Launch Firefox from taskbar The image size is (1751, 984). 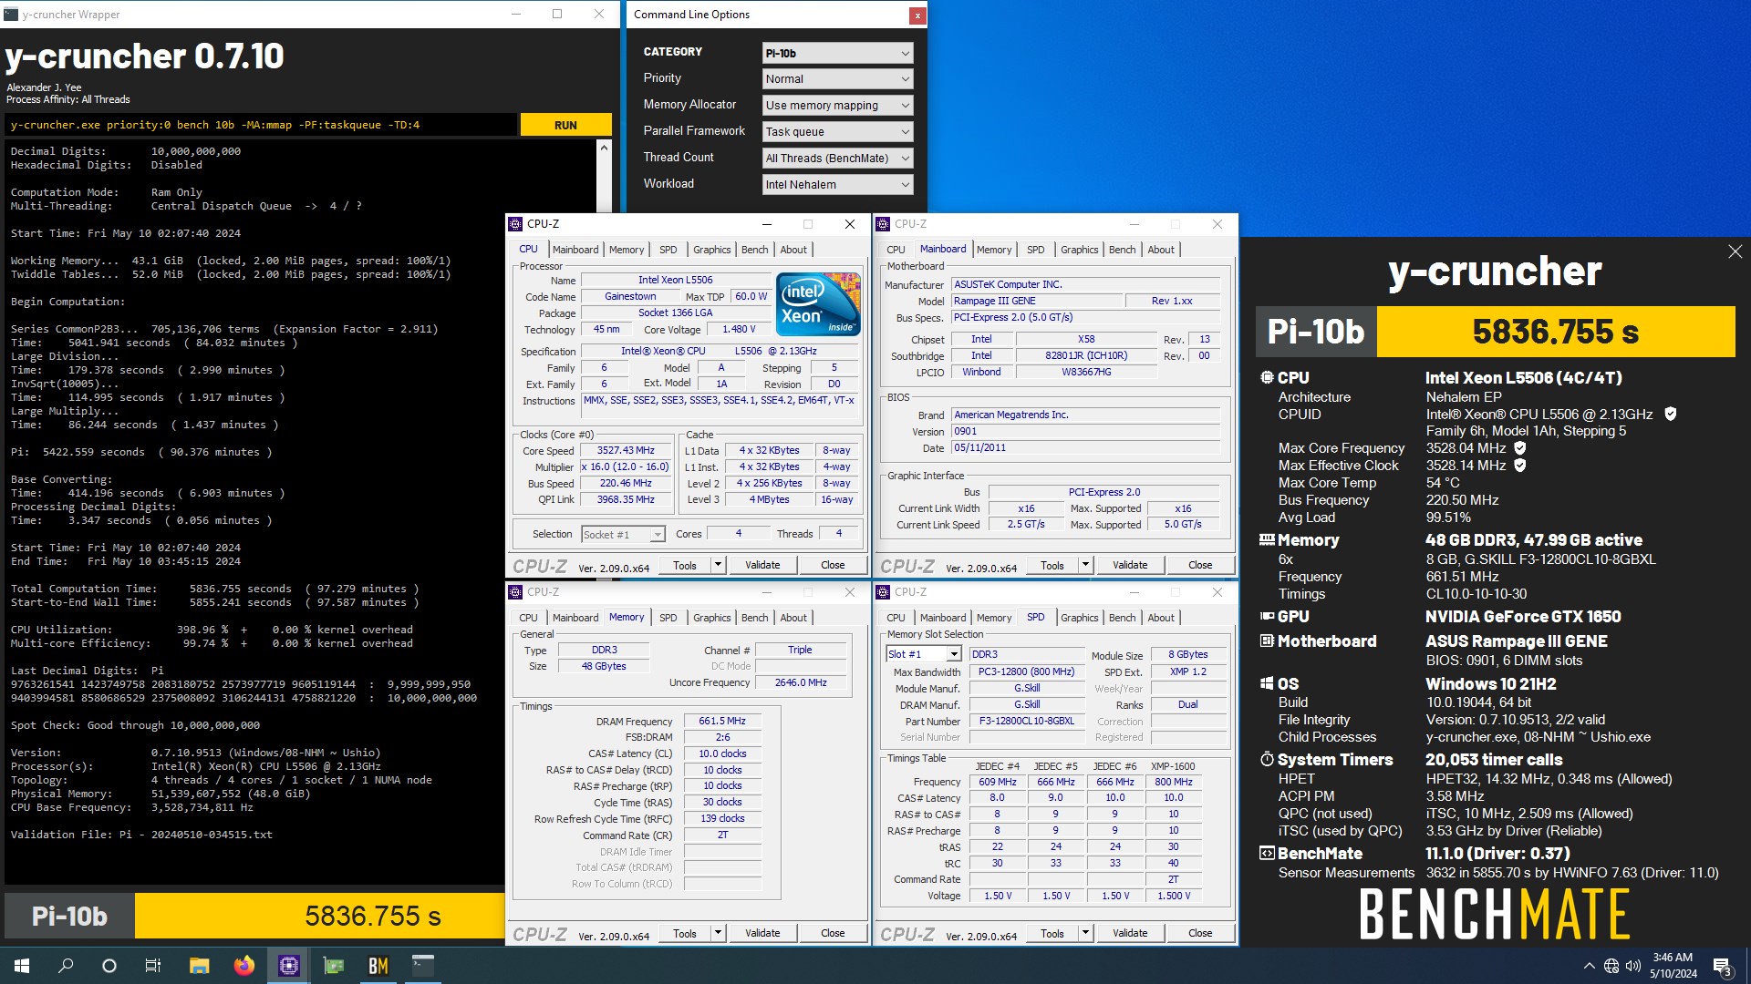[x=243, y=966]
